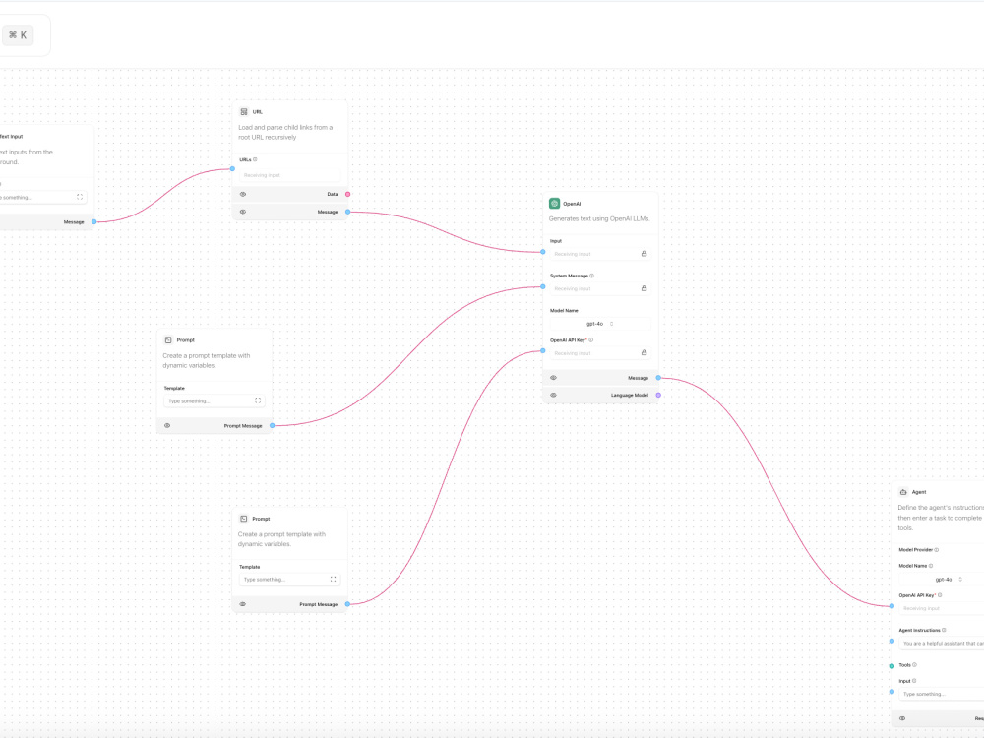Image resolution: width=984 pixels, height=738 pixels.
Task: Click icon of Prompt node wired to OpenAI API Key
Action: coord(243,519)
